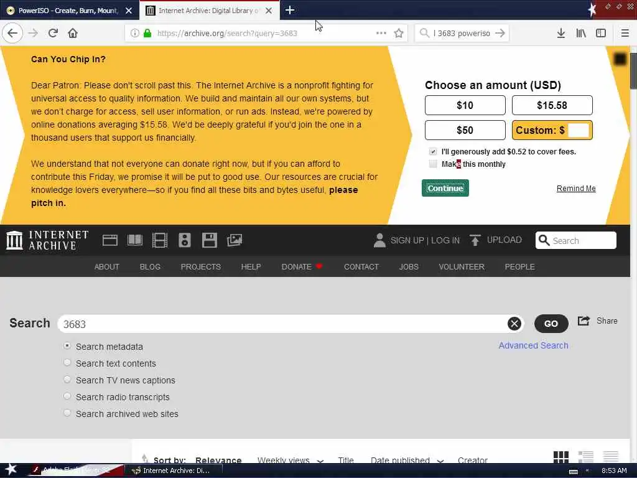The width and height of the screenshot is (637, 478).
Task: Switch to list view icon
Action: pyautogui.click(x=586, y=456)
